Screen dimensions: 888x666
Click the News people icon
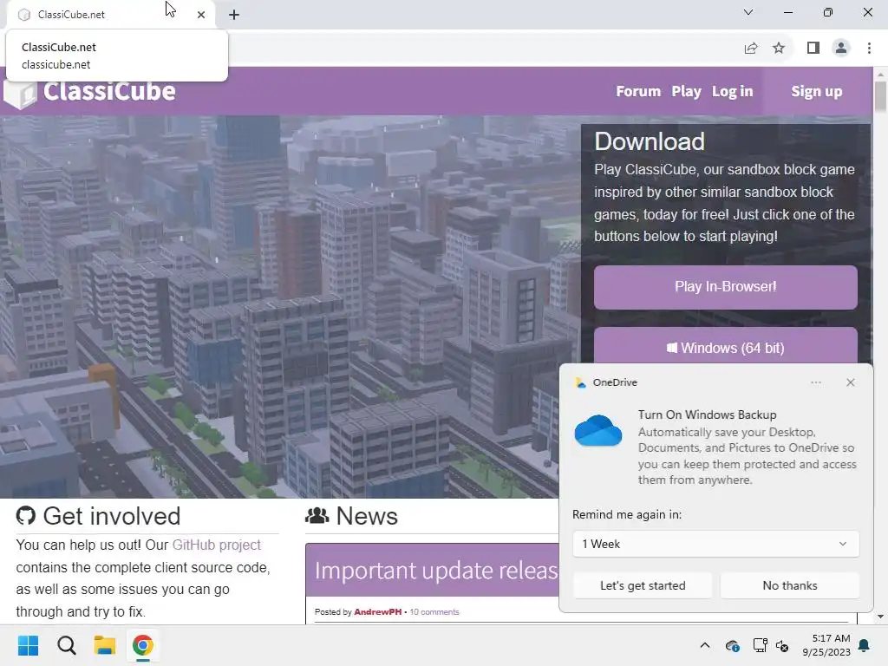tap(317, 515)
